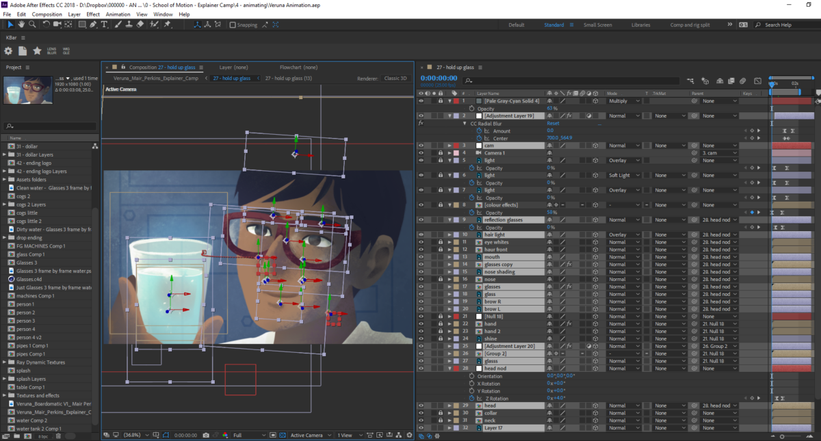Click red label color of cam layer
The width and height of the screenshot is (821, 441).
pyautogui.click(x=456, y=146)
